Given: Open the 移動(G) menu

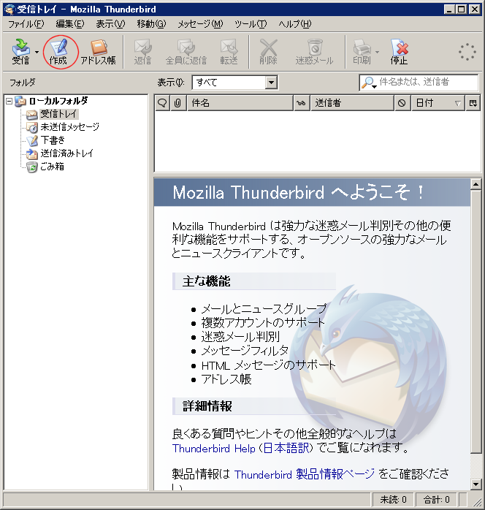Looking at the screenshot, I should pos(151,23).
